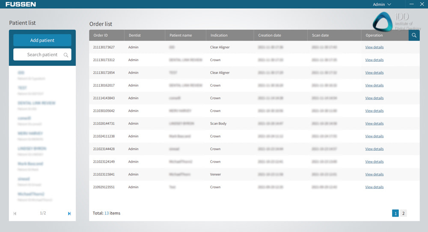View details for order 211130173627
Viewport: 428px width, 232px height.
pos(374,47)
